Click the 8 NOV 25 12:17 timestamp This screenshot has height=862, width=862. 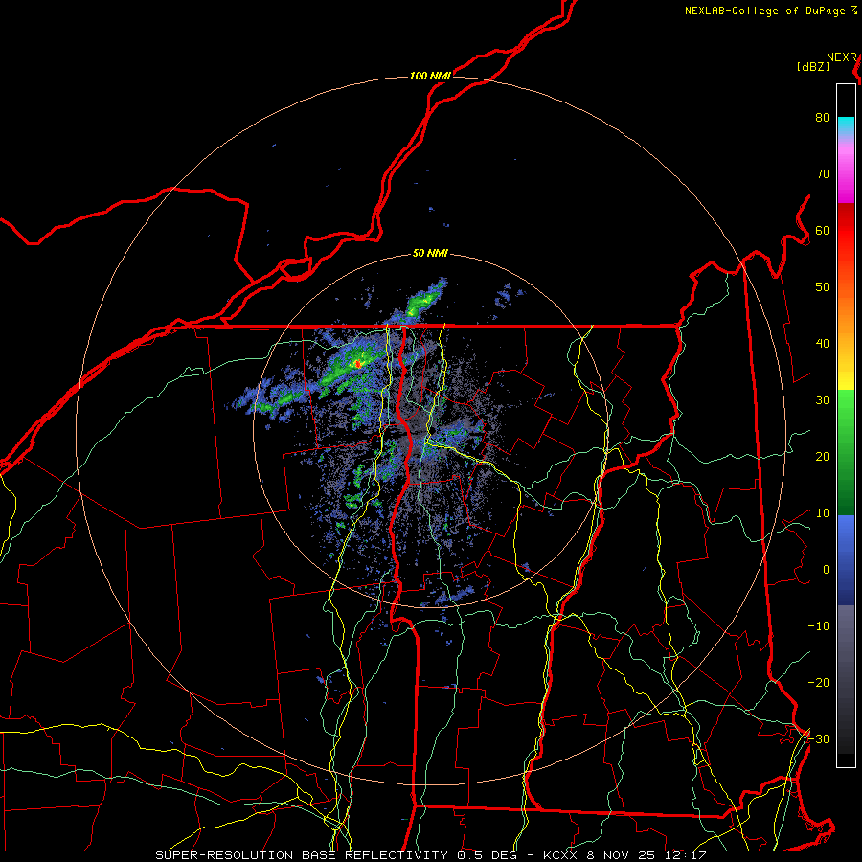click(646, 855)
